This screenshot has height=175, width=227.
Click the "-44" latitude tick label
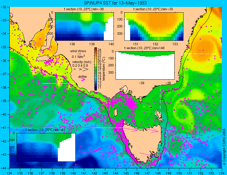(x=3, y=168)
